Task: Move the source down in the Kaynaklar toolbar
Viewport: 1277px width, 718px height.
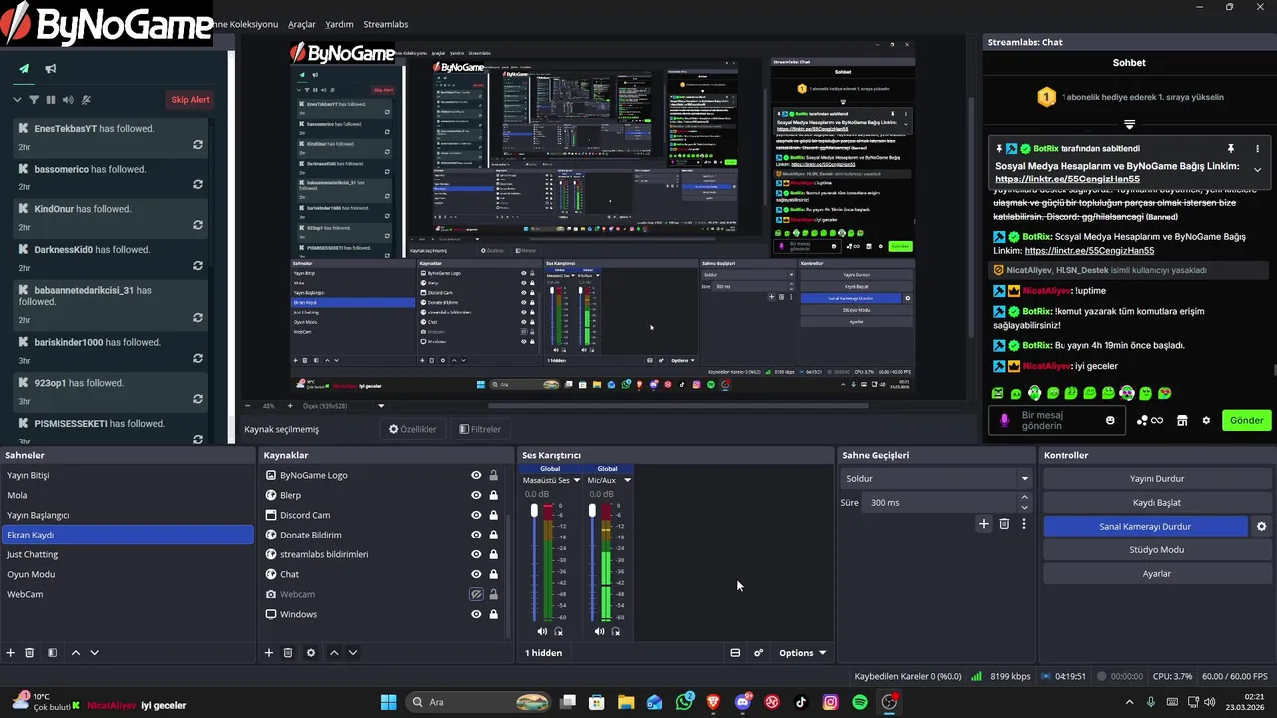Action: pos(353,653)
